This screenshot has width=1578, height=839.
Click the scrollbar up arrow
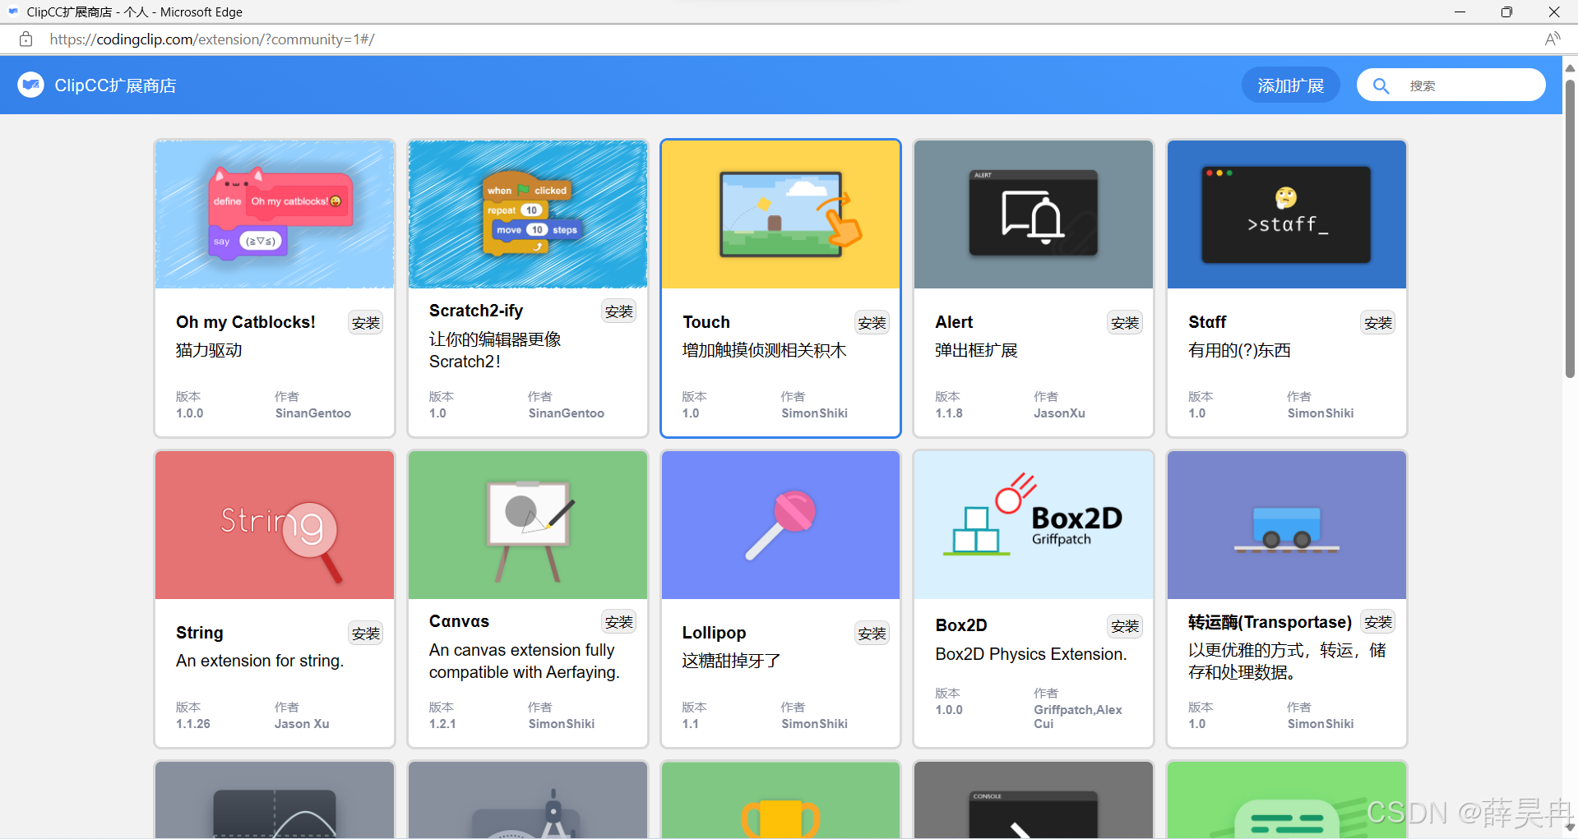point(1570,68)
